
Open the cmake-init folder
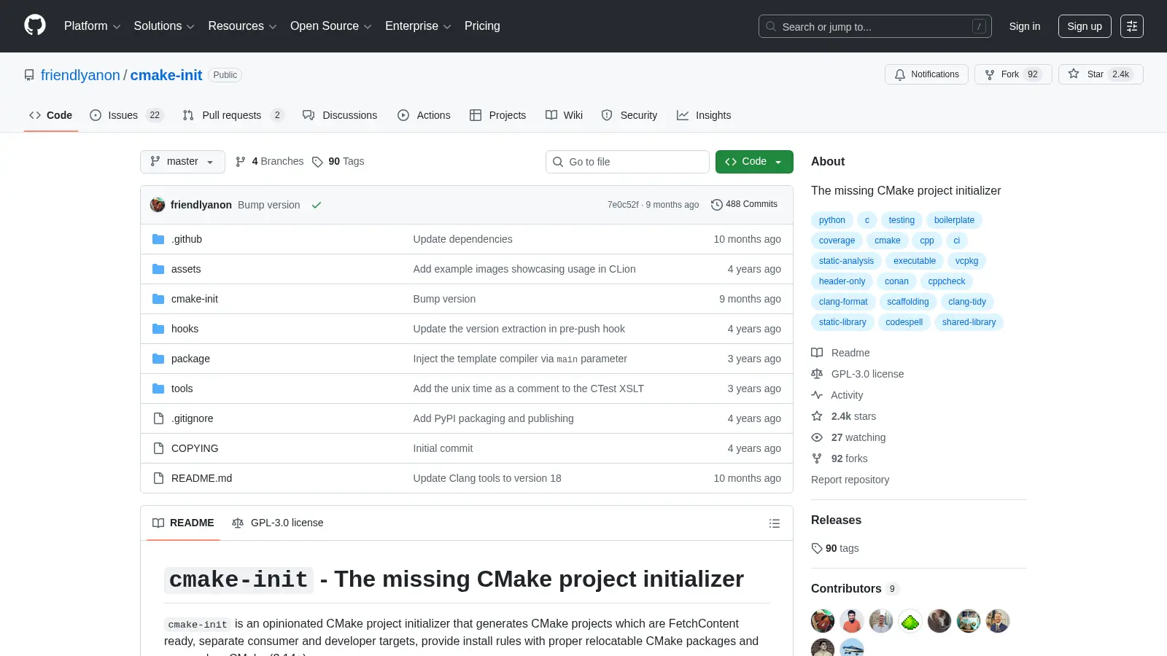point(195,299)
